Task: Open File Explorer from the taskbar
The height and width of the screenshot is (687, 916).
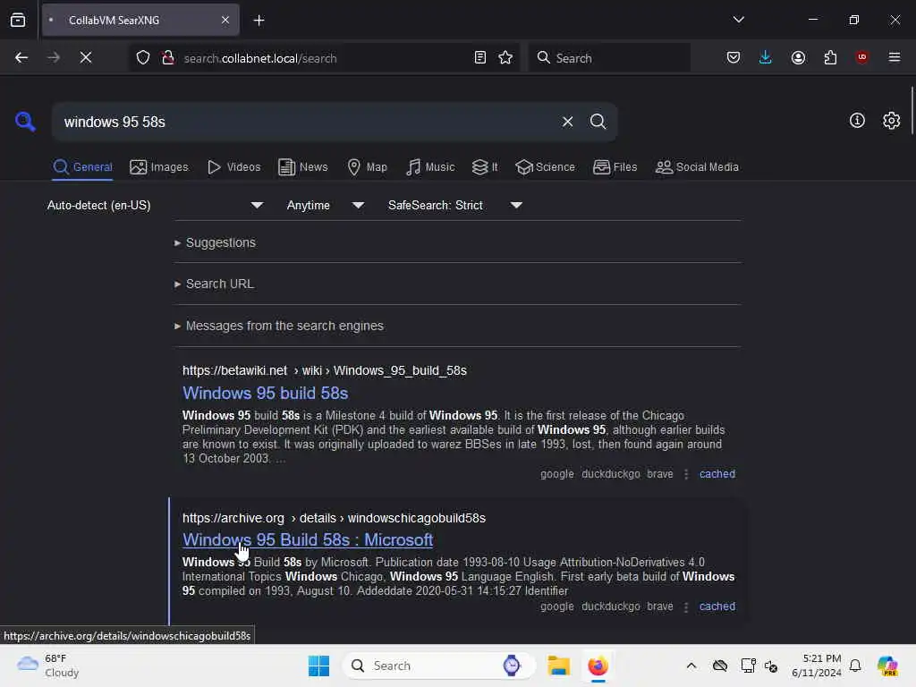Action: click(558, 666)
